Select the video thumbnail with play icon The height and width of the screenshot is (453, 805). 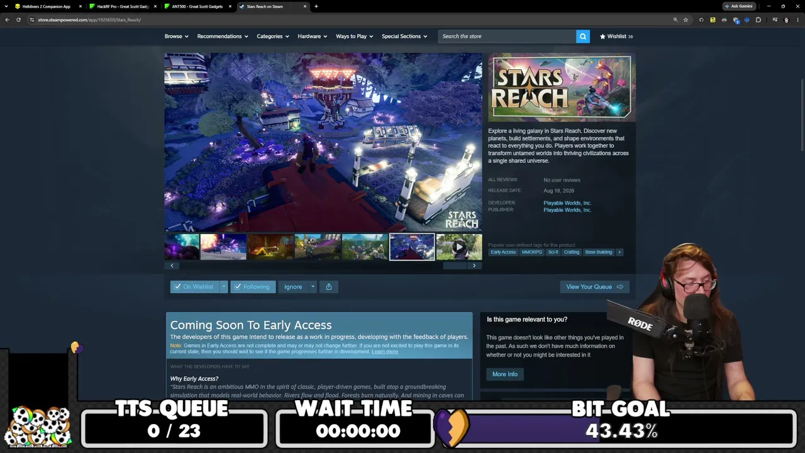point(459,247)
